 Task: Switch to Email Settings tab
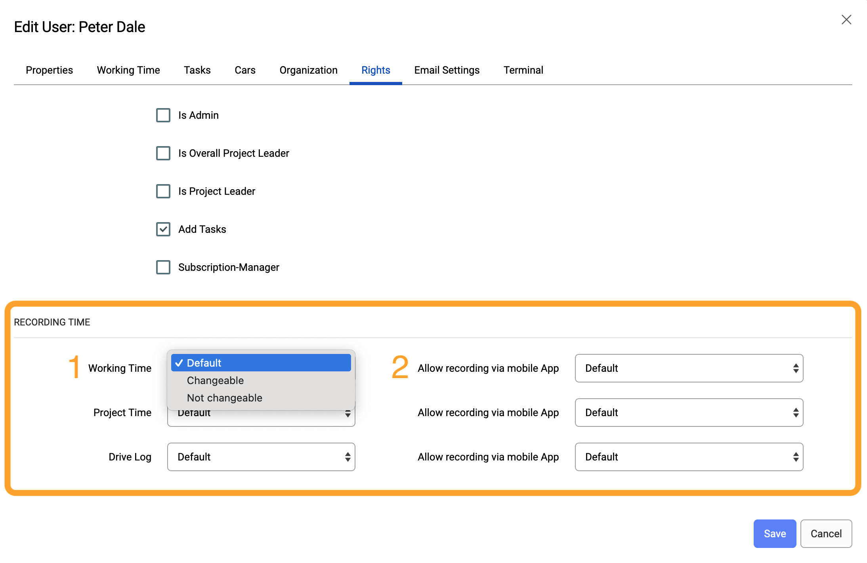click(x=447, y=70)
